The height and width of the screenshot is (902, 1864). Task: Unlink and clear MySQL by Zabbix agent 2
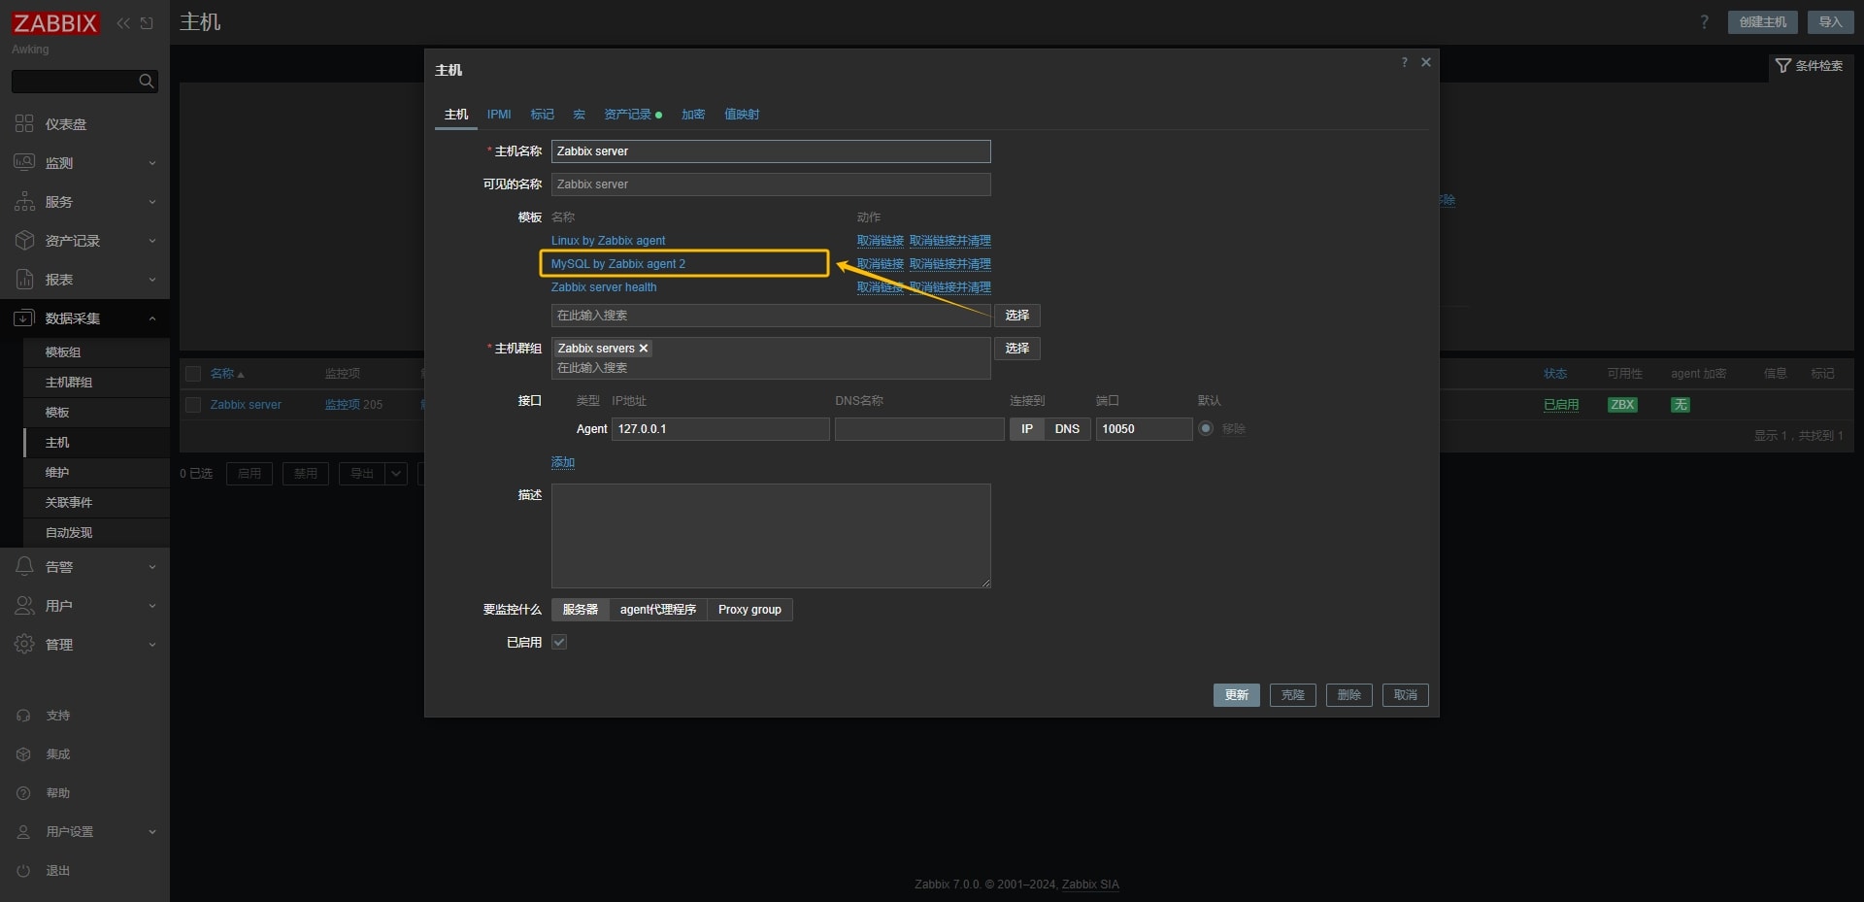(949, 264)
